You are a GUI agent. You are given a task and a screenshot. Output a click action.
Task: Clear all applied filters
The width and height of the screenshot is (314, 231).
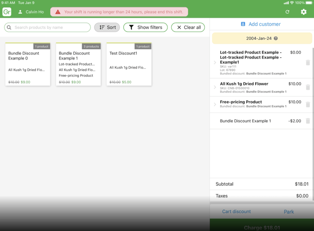[188, 27]
